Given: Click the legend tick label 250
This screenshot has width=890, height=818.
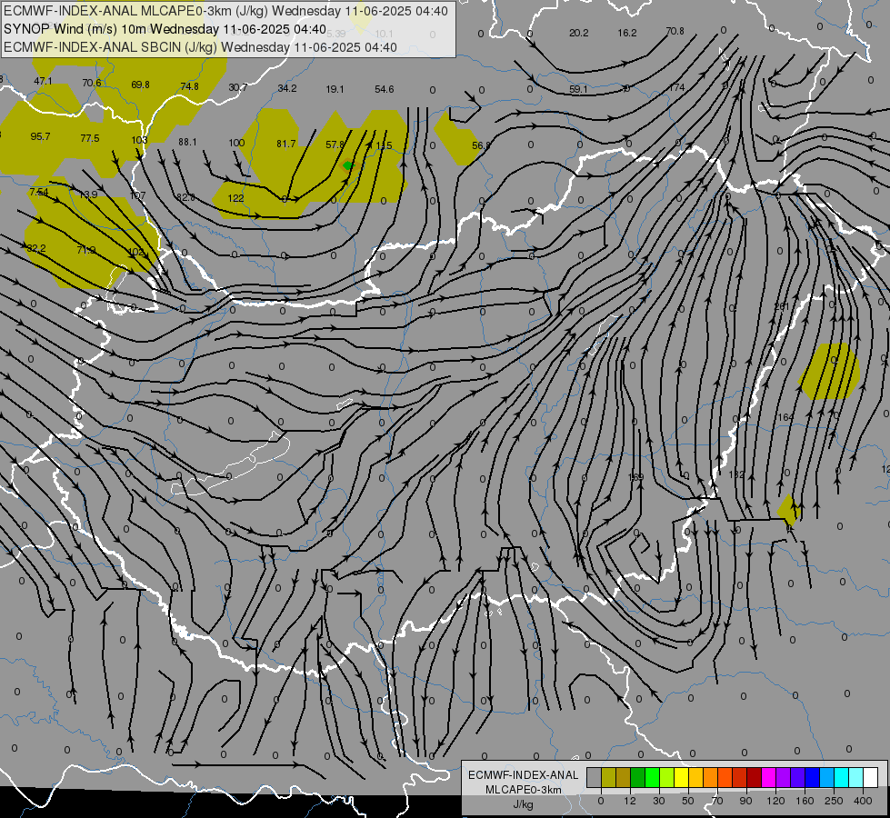Looking at the screenshot, I should [834, 801].
